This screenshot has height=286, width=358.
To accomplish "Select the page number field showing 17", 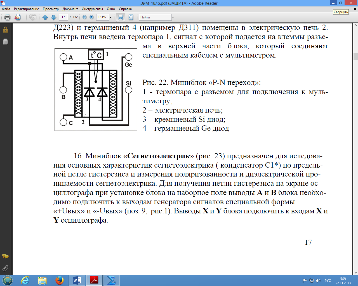I will (x=63, y=17).
